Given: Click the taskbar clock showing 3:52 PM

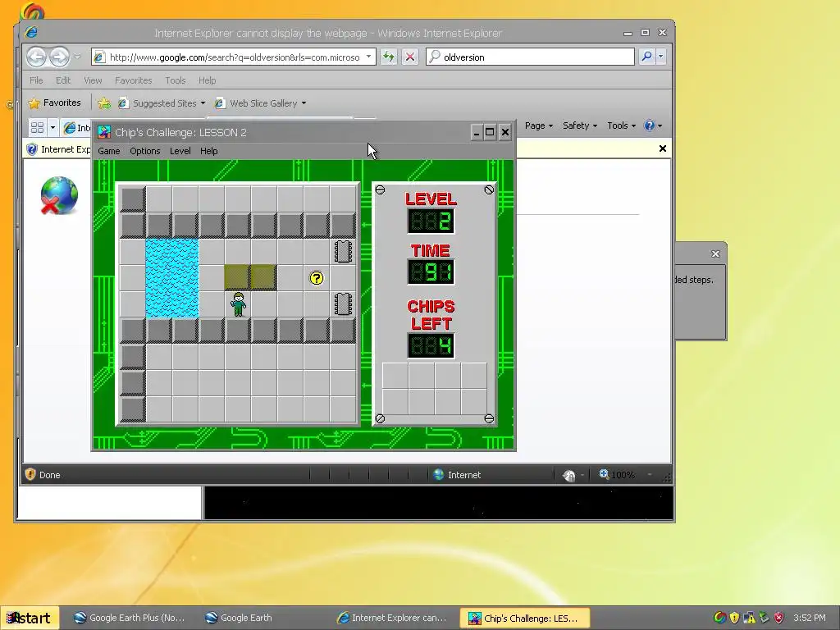Looking at the screenshot, I should 810,618.
